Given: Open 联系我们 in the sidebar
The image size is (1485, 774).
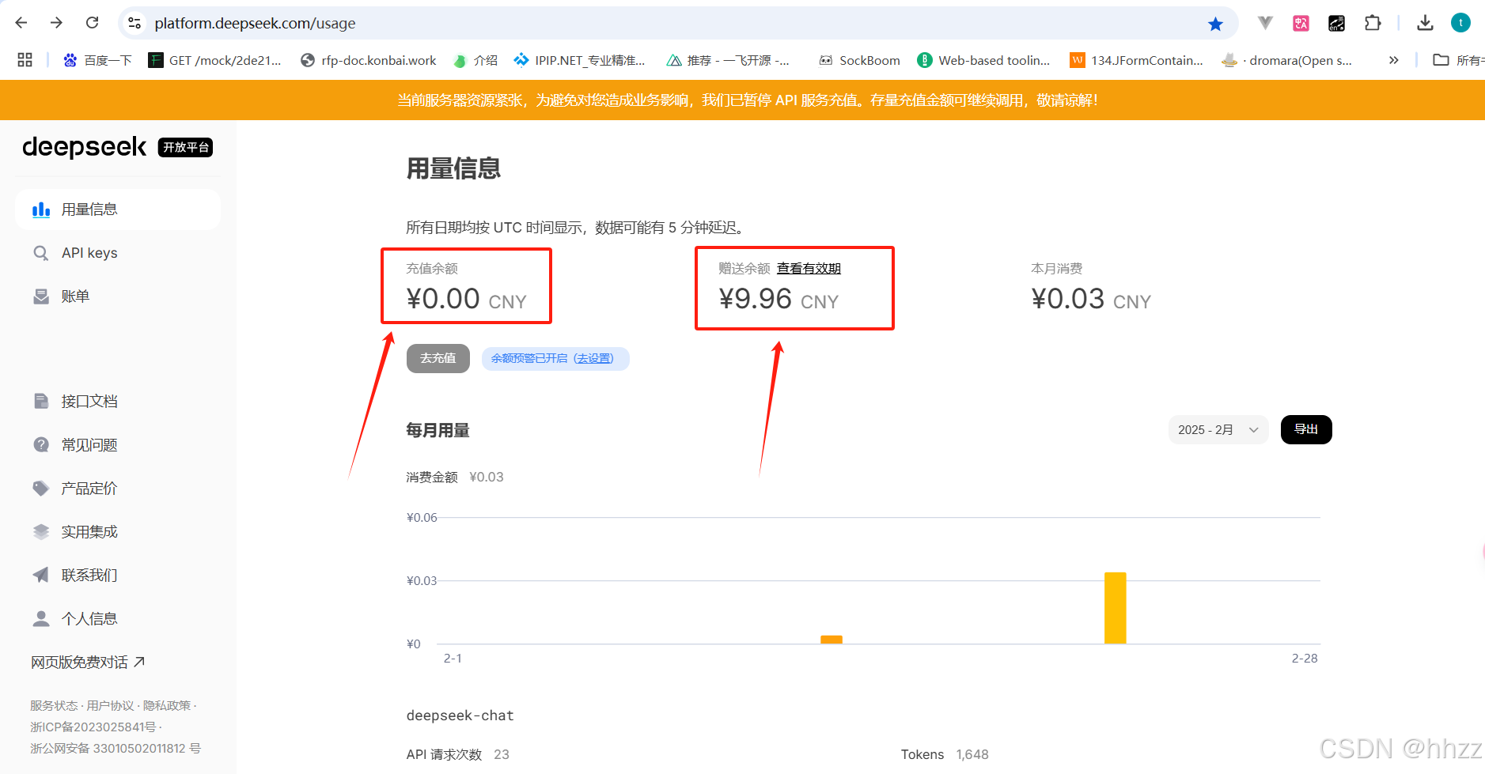Looking at the screenshot, I should 118,576.
